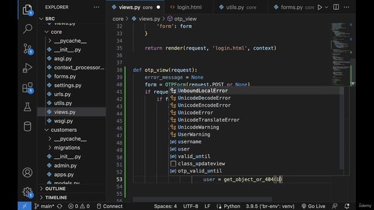374x210 pixels.
Task: Open the database cylinder view icon
Action: pyautogui.click(x=27, y=127)
